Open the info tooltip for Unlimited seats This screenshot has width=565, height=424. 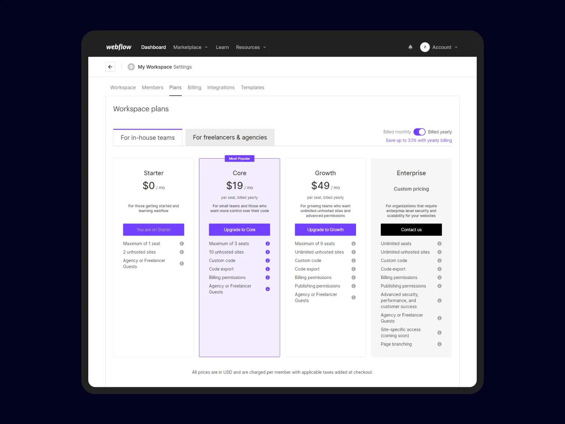(x=439, y=243)
